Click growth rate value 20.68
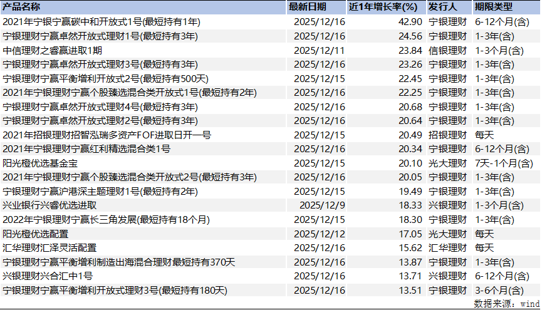Viewport: 542px width, 310px height. pyautogui.click(x=410, y=107)
